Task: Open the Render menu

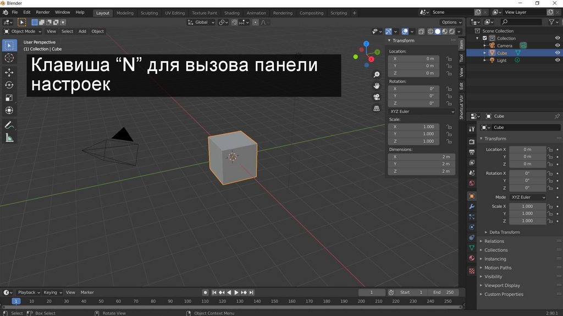Action: point(42,12)
